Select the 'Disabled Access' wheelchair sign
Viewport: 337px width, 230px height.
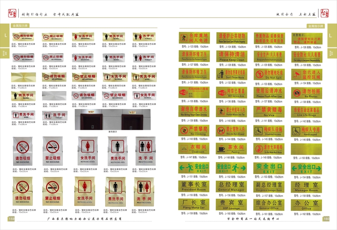pos(269,130)
